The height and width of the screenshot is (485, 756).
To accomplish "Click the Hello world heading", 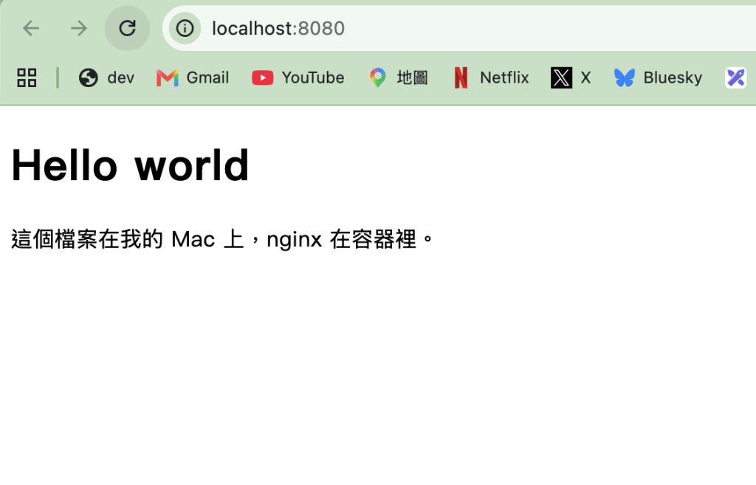I will coord(130,165).
